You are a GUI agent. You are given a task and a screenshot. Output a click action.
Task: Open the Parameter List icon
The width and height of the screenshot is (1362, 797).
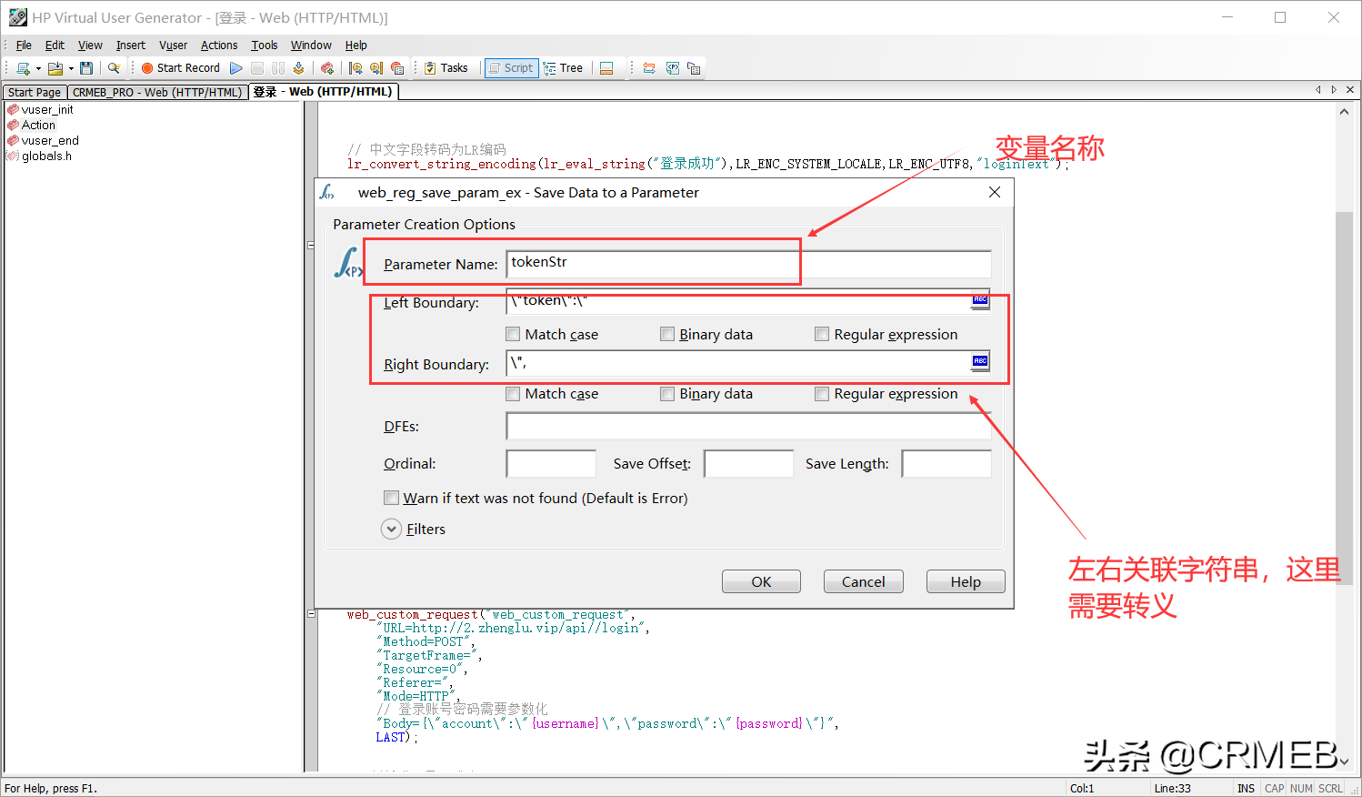(673, 68)
